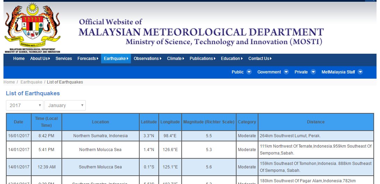The image size is (380, 184).
Task: Click the Category column header
Action: 247,122
